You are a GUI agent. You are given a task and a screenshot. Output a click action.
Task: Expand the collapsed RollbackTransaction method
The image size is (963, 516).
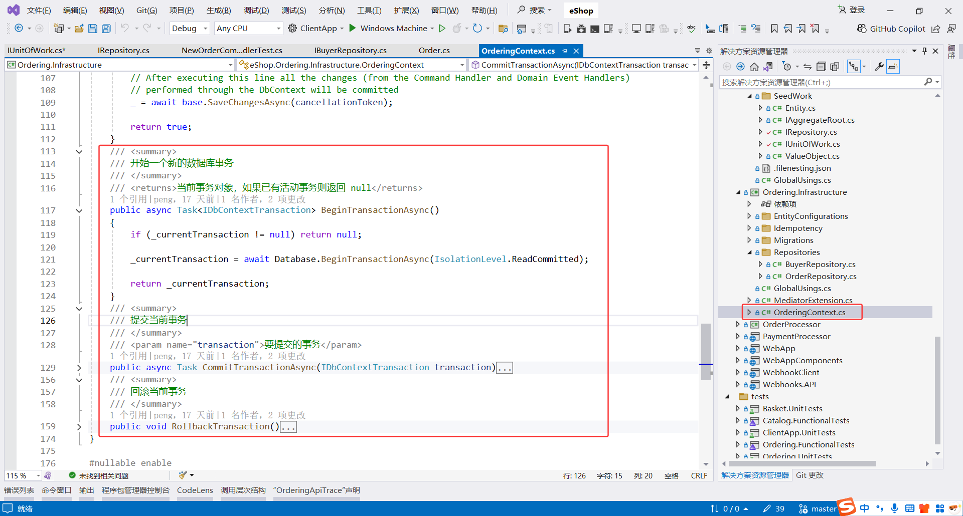(79, 427)
